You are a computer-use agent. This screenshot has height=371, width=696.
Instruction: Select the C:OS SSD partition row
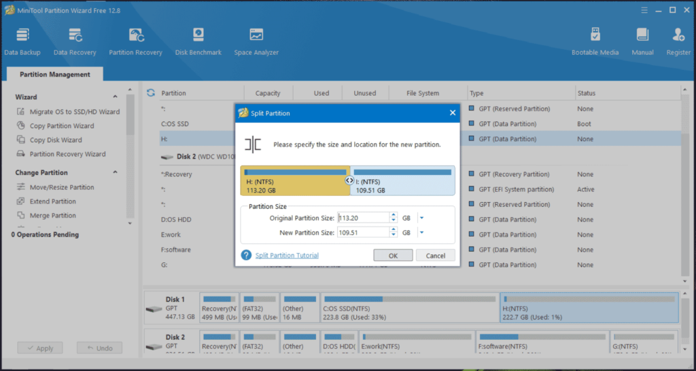click(x=419, y=124)
